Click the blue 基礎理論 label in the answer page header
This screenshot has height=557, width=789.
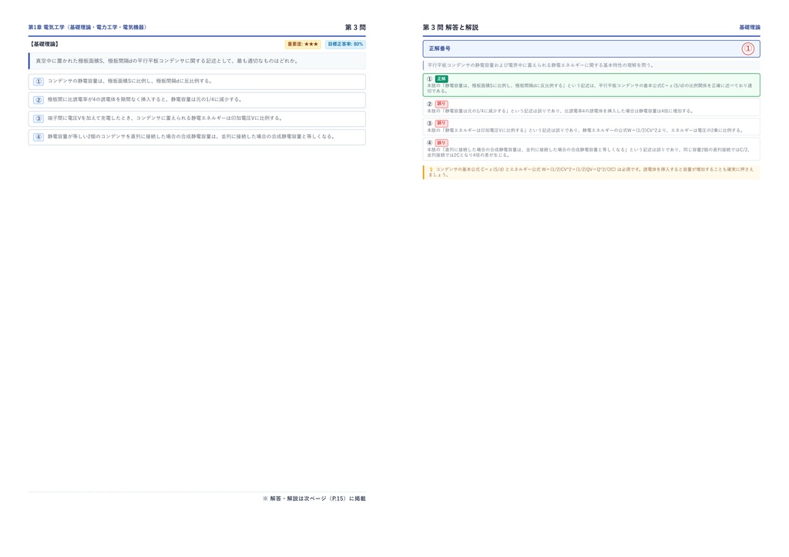click(750, 27)
